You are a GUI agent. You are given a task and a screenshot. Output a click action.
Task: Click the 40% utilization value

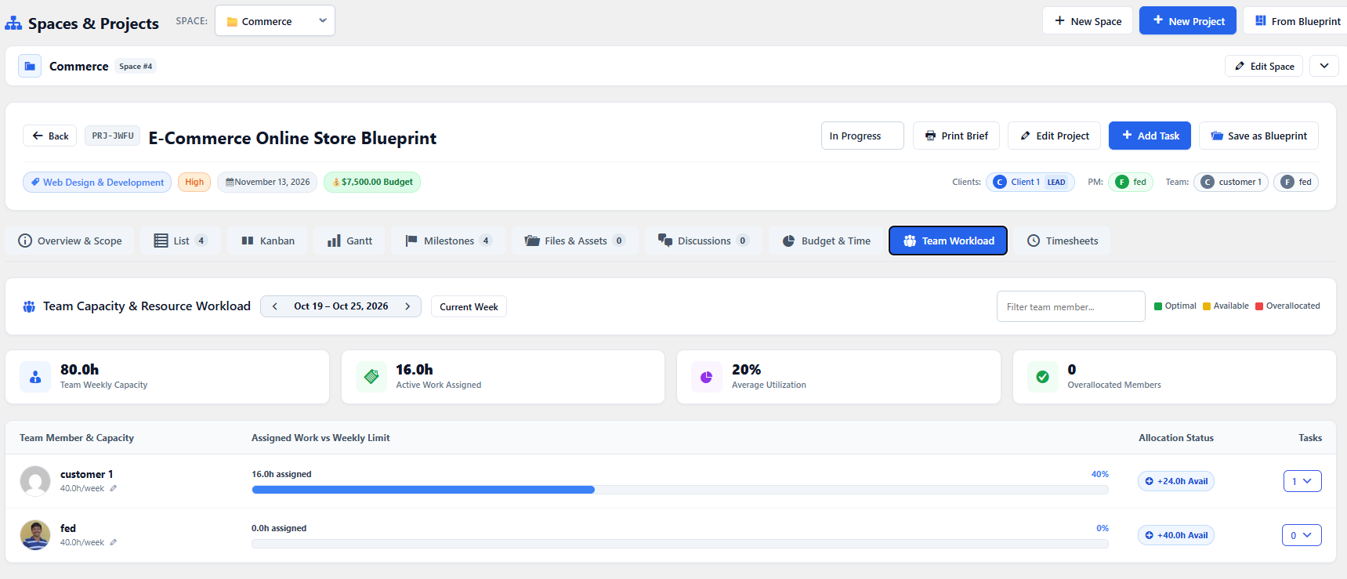(1099, 474)
